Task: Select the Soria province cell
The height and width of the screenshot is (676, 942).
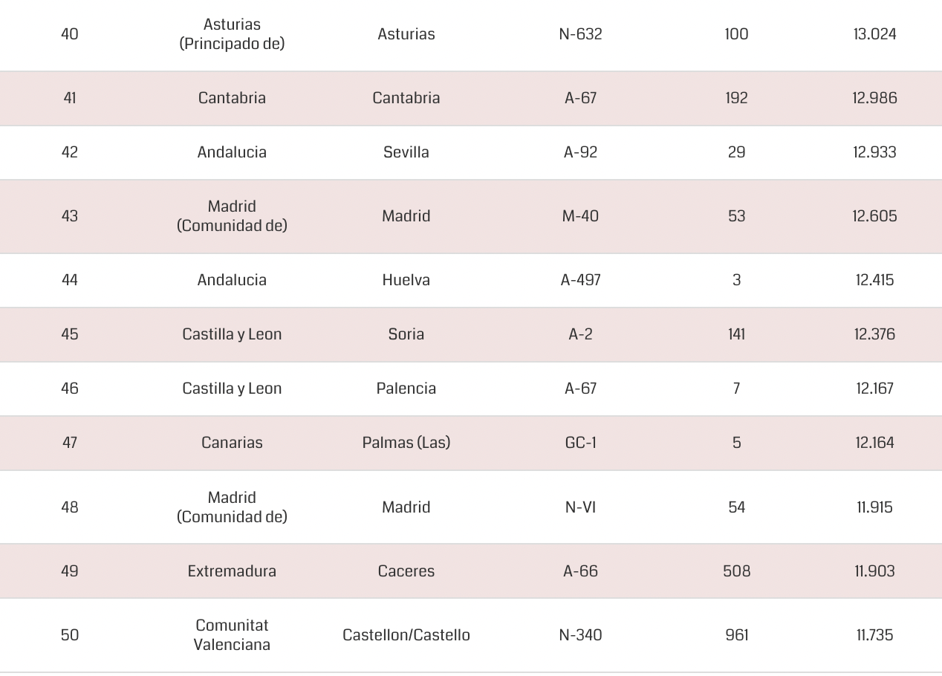Action: 406,334
